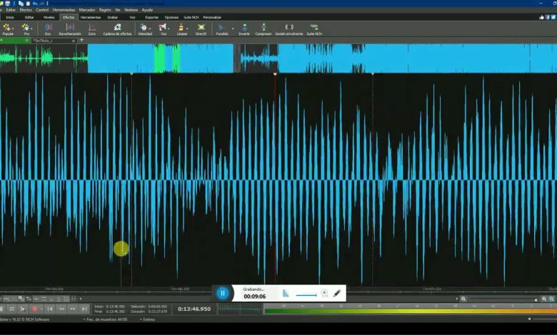
Task: Open Cadena de efectos tool
Action: 117,29
